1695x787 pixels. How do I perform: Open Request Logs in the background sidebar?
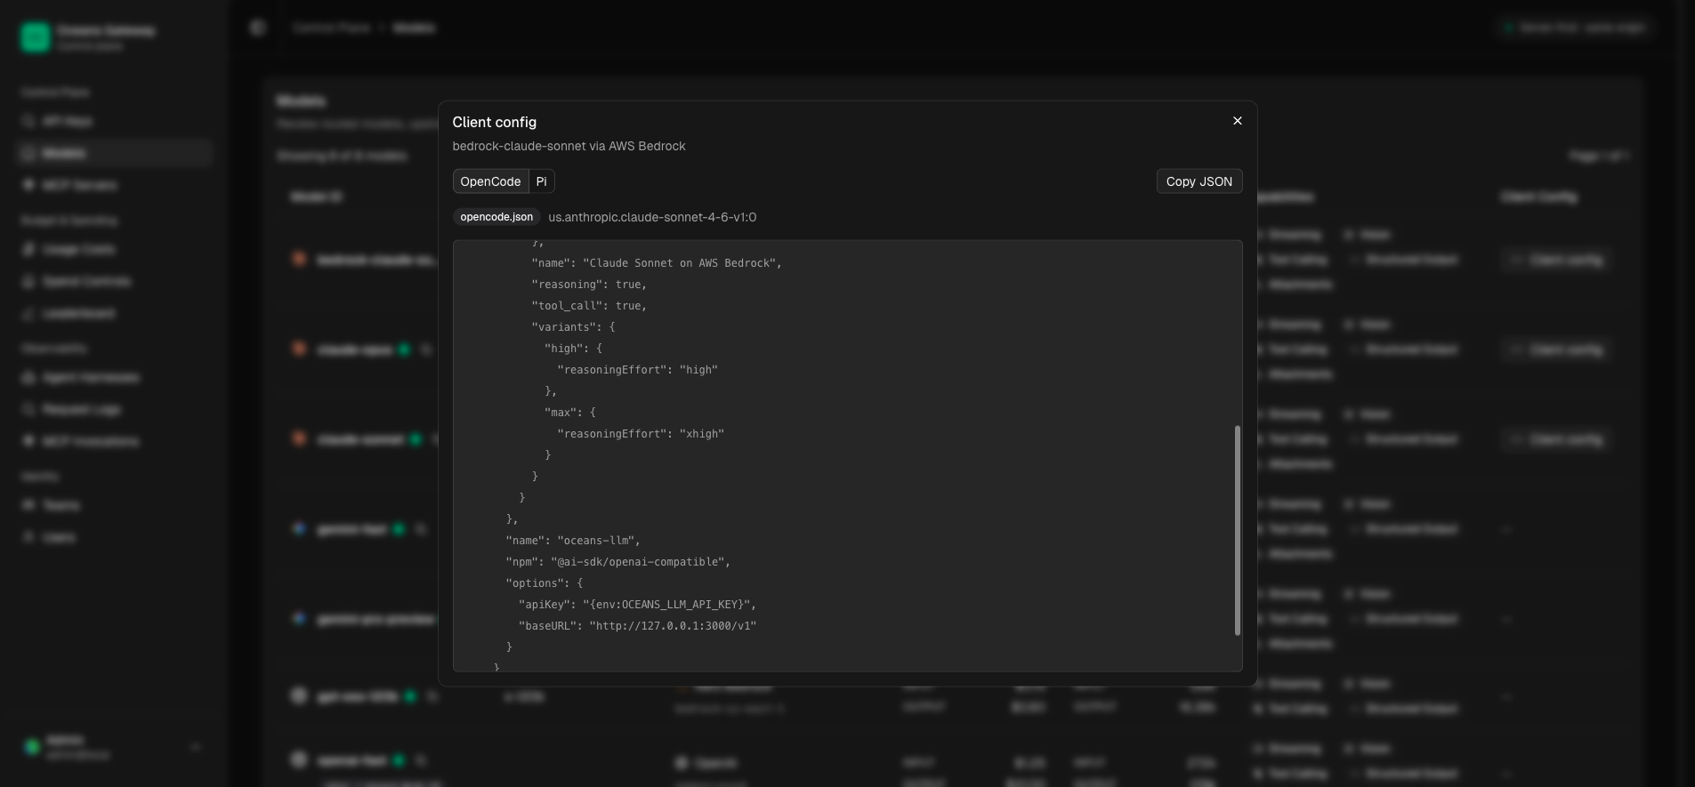[114, 409]
